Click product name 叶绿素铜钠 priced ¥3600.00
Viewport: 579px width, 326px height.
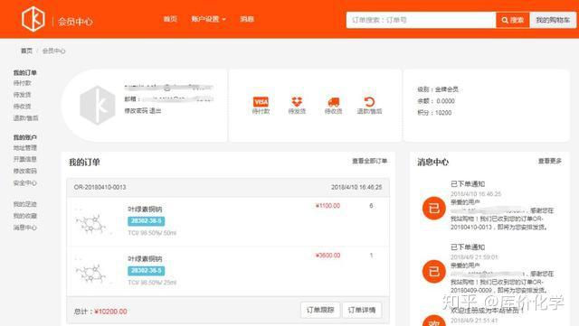pyautogui.click(x=145, y=259)
